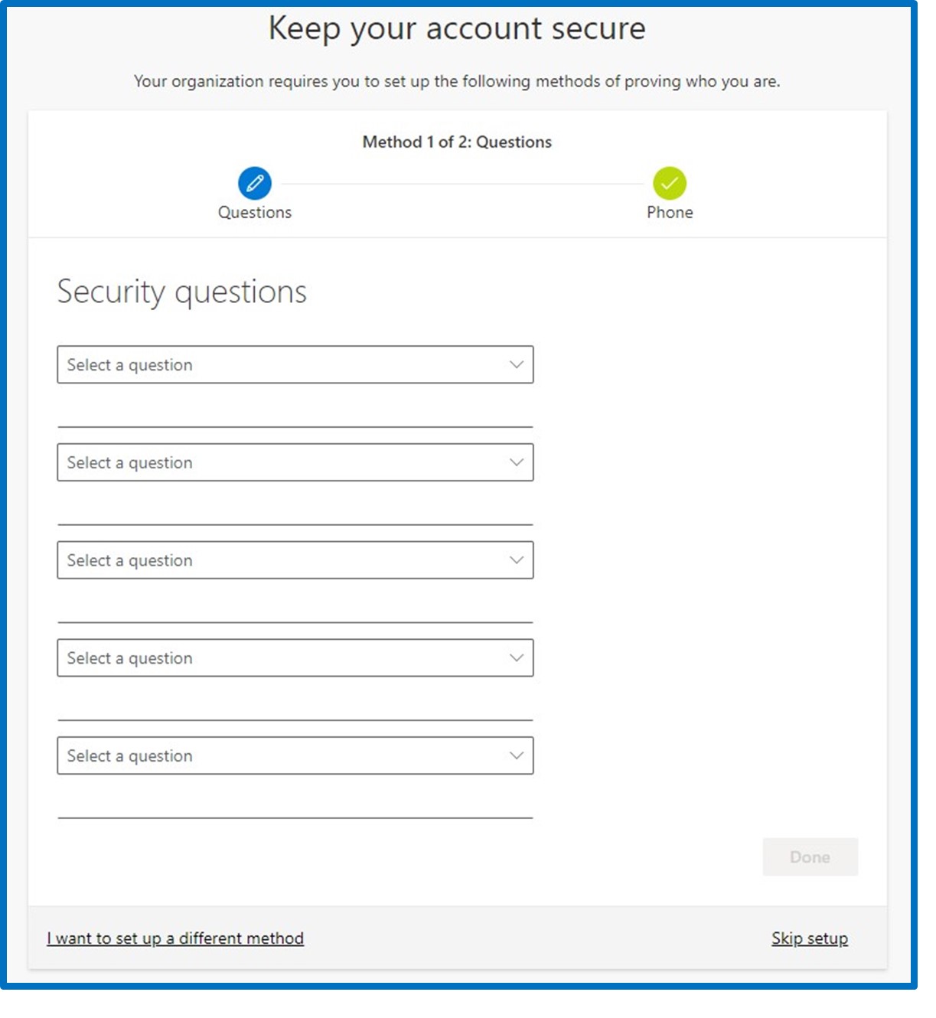Click the Done button
This screenshot has height=1018, width=936.
coord(810,857)
